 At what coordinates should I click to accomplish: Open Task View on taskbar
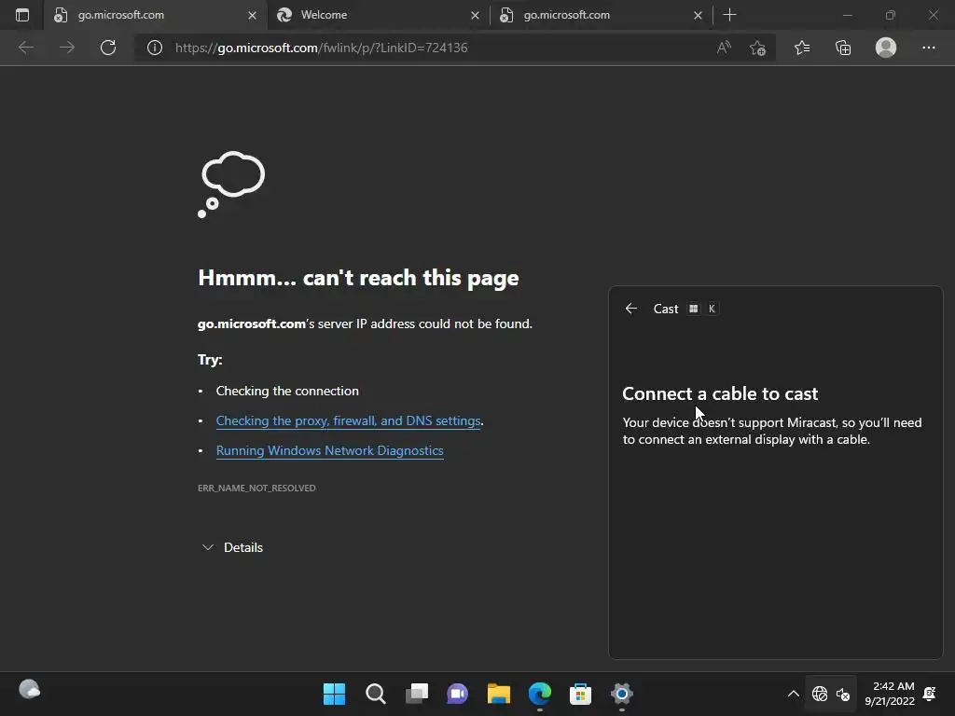417,694
